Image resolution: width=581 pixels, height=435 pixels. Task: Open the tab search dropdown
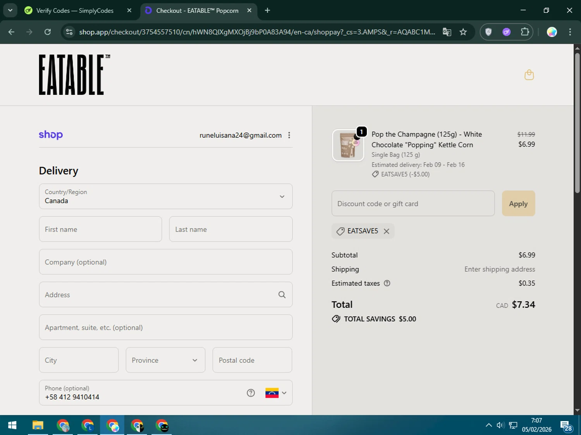(10, 10)
